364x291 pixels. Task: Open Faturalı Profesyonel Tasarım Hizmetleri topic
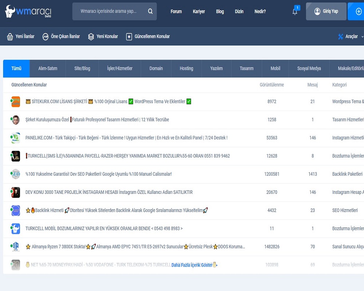97,120
